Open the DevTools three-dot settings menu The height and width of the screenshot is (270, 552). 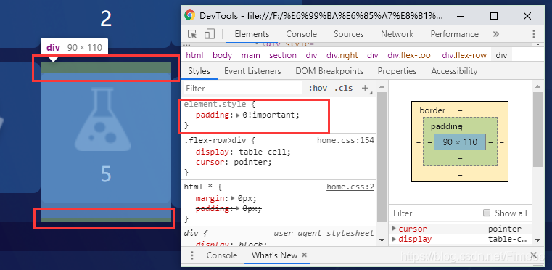point(534,34)
